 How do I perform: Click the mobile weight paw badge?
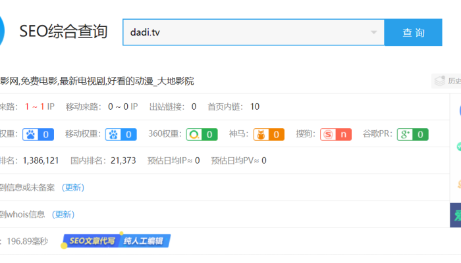pyautogui.click(x=121, y=134)
